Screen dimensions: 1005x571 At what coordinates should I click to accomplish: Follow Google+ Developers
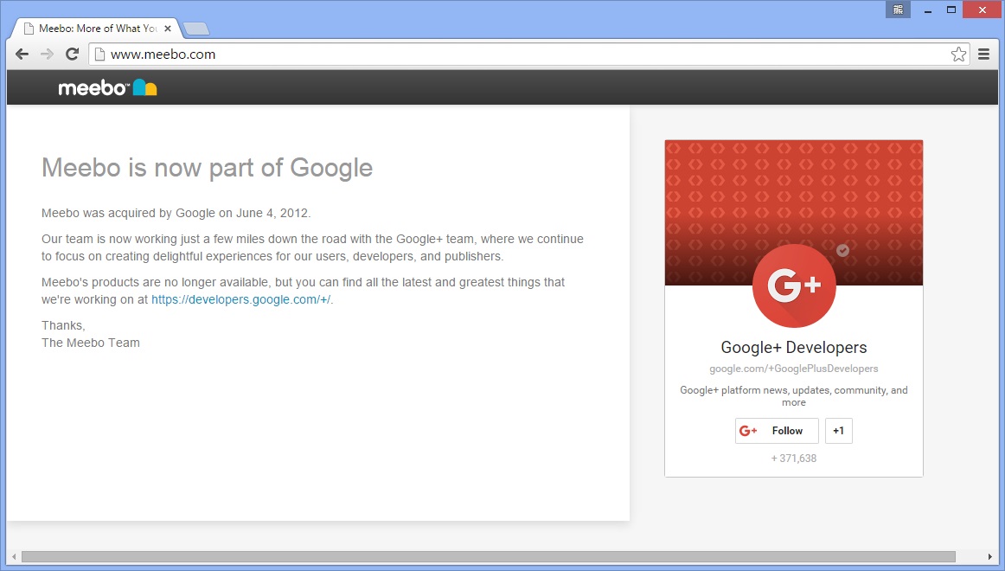point(777,431)
